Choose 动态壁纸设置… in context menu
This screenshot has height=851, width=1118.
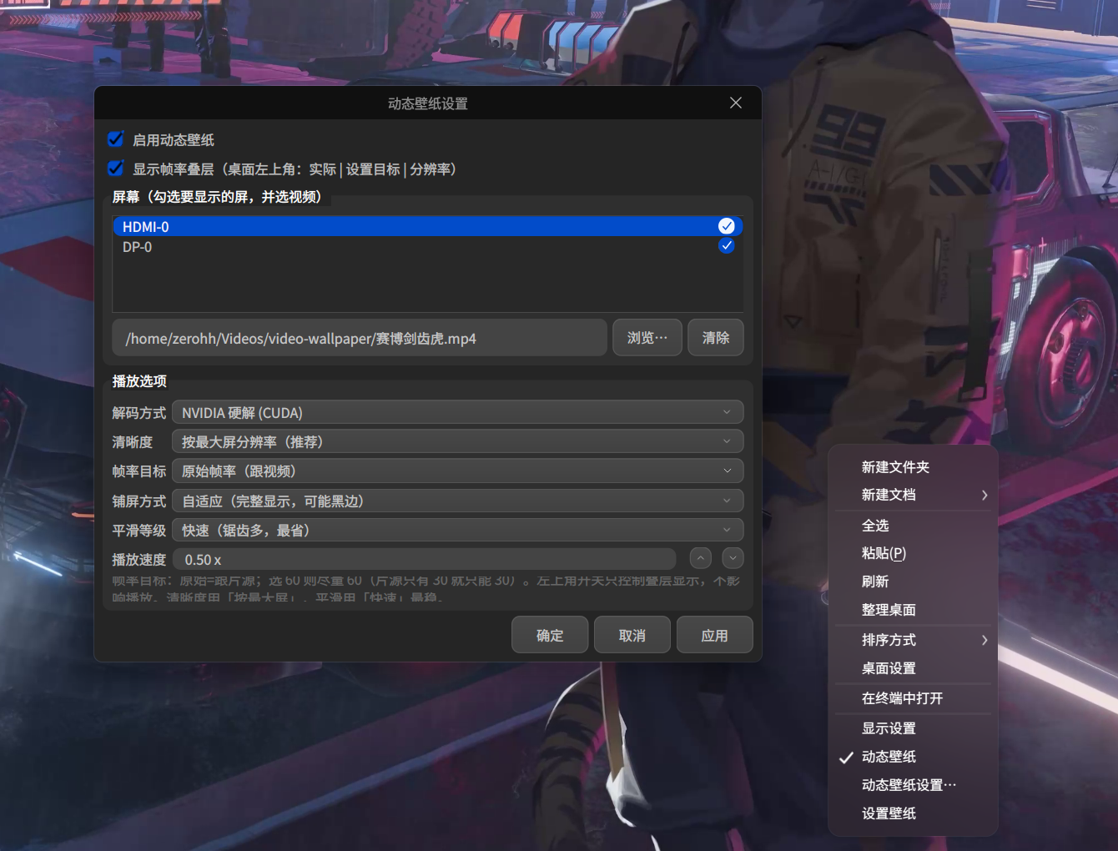[x=914, y=785]
